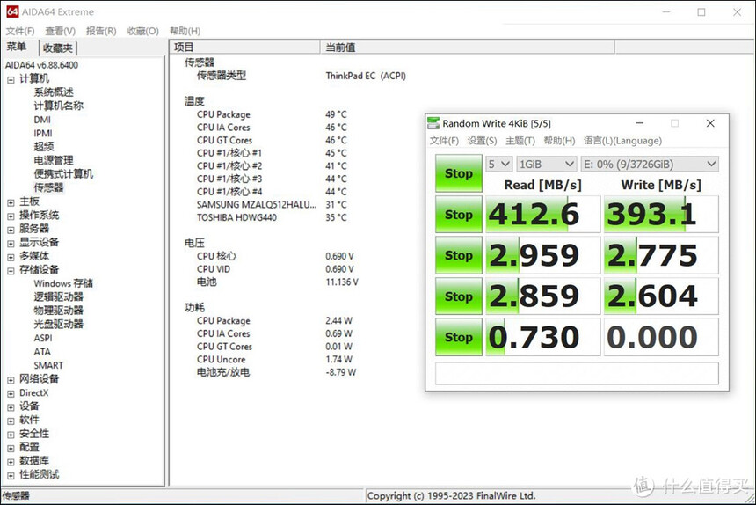The height and width of the screenshot is (505, 756).
Task: Expand the 配置 tree node
Action: [x=11, y=448]
